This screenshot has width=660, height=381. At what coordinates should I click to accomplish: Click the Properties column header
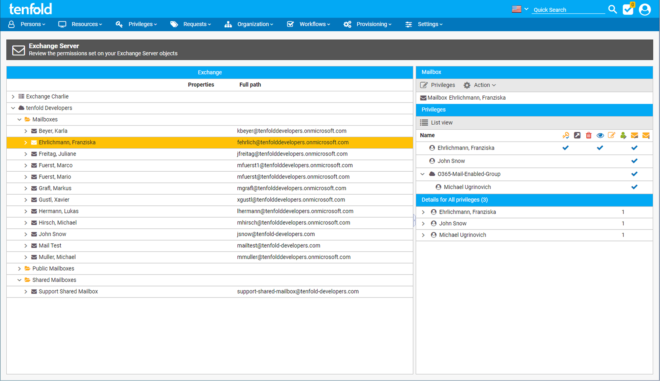[x=201, y=85]
